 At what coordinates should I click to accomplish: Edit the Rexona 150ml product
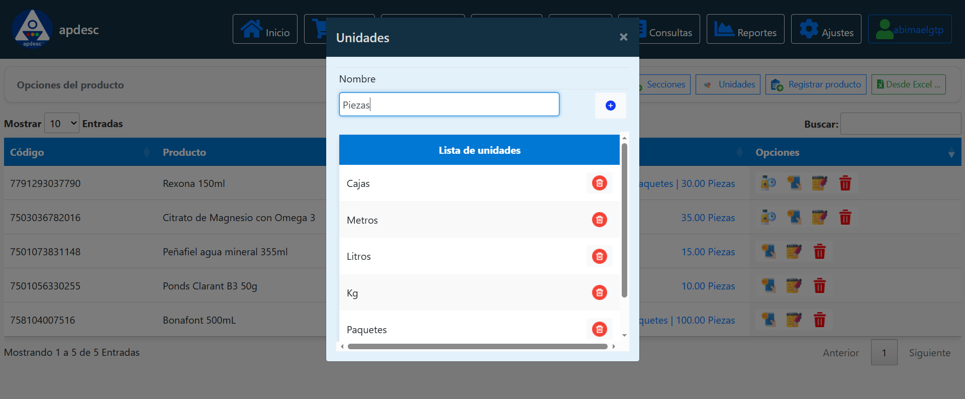coord(819,183)
